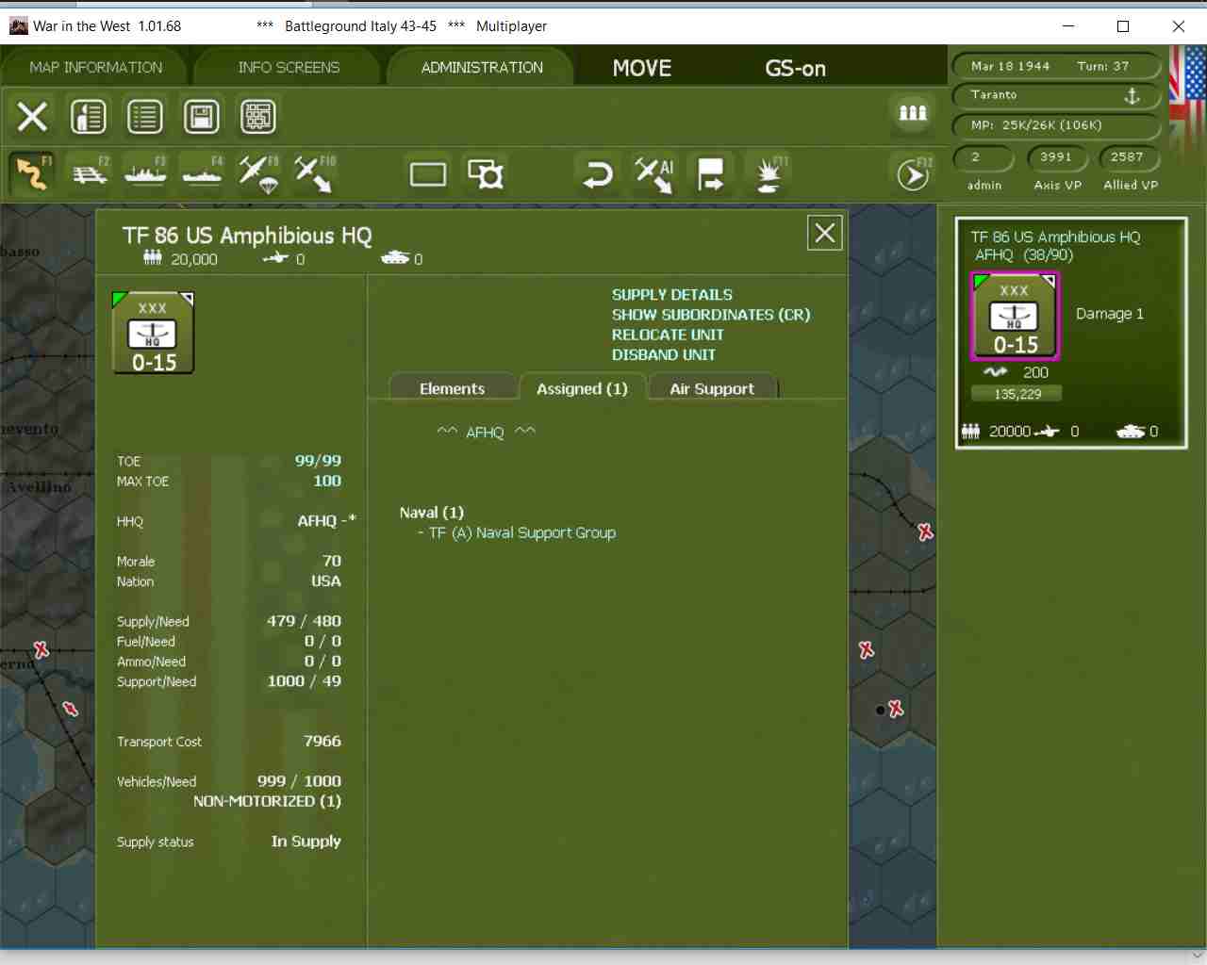Click the DISBAND UNIT link

pos(663,354)
